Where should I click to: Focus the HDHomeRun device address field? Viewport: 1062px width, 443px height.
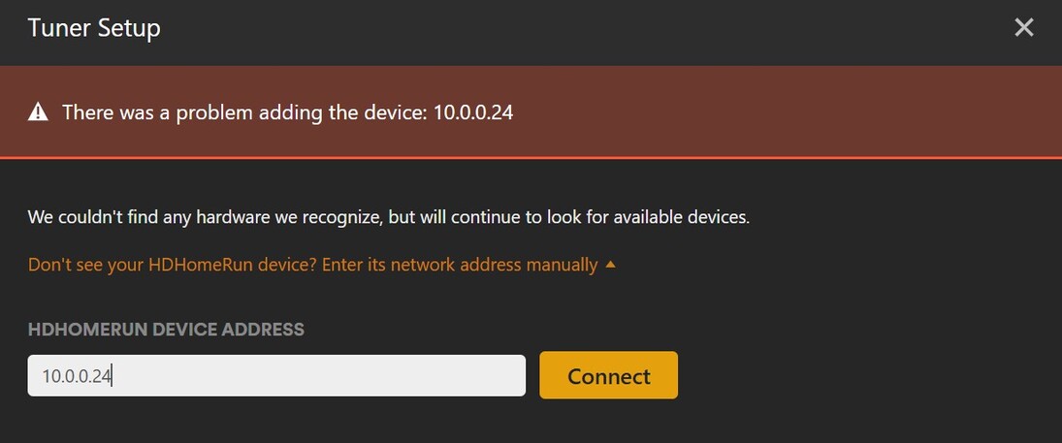(x=276, y=376)
